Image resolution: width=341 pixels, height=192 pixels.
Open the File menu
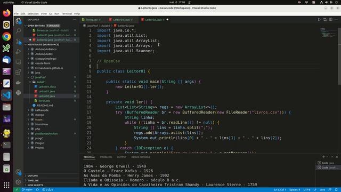[x=17, y=14]
